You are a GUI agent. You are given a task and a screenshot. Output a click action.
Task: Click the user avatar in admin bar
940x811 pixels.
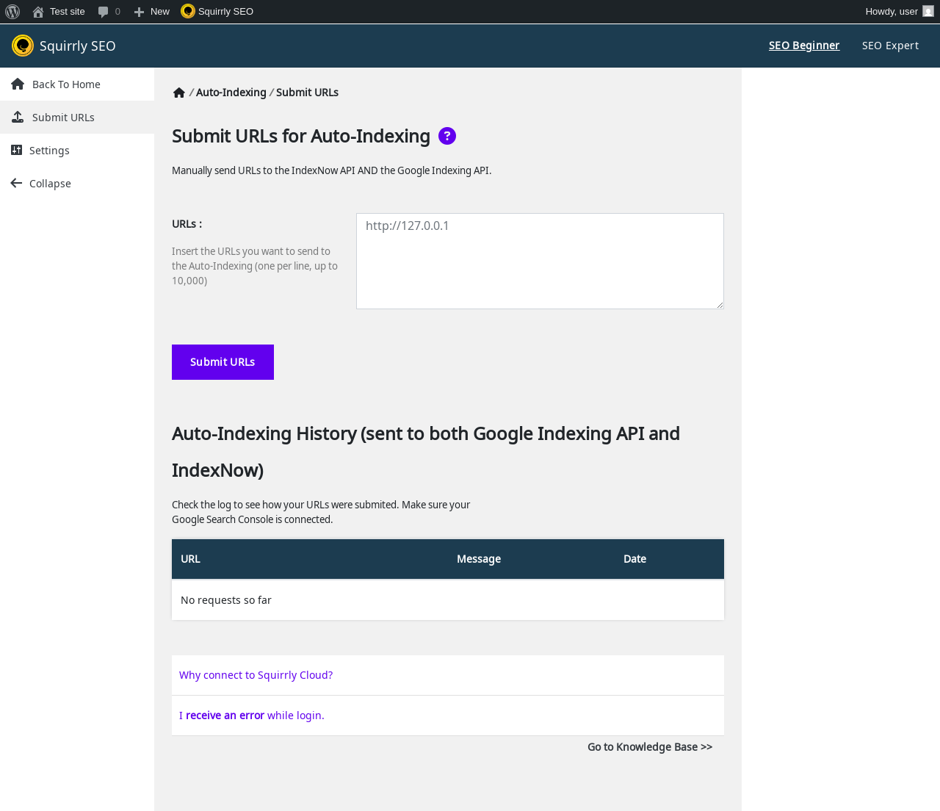(x=928, y=12)
